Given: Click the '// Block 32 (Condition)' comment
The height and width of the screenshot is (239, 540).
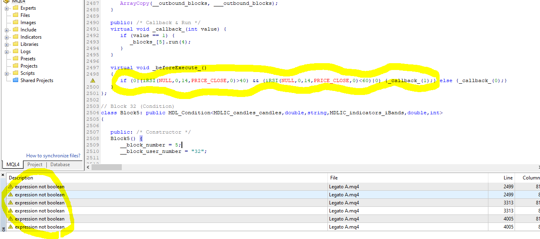Looking at the screenshot, I should [138, 106].
